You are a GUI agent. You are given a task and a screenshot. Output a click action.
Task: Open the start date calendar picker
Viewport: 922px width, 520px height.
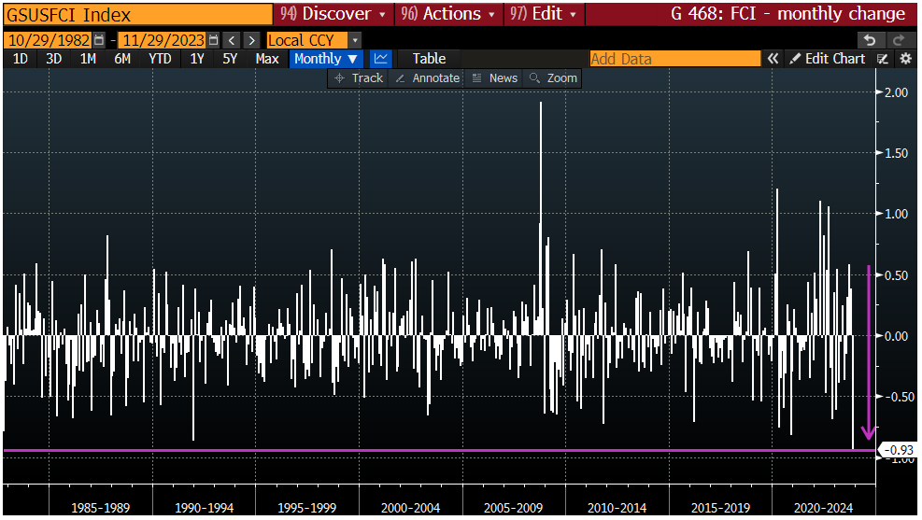[99, 40]
